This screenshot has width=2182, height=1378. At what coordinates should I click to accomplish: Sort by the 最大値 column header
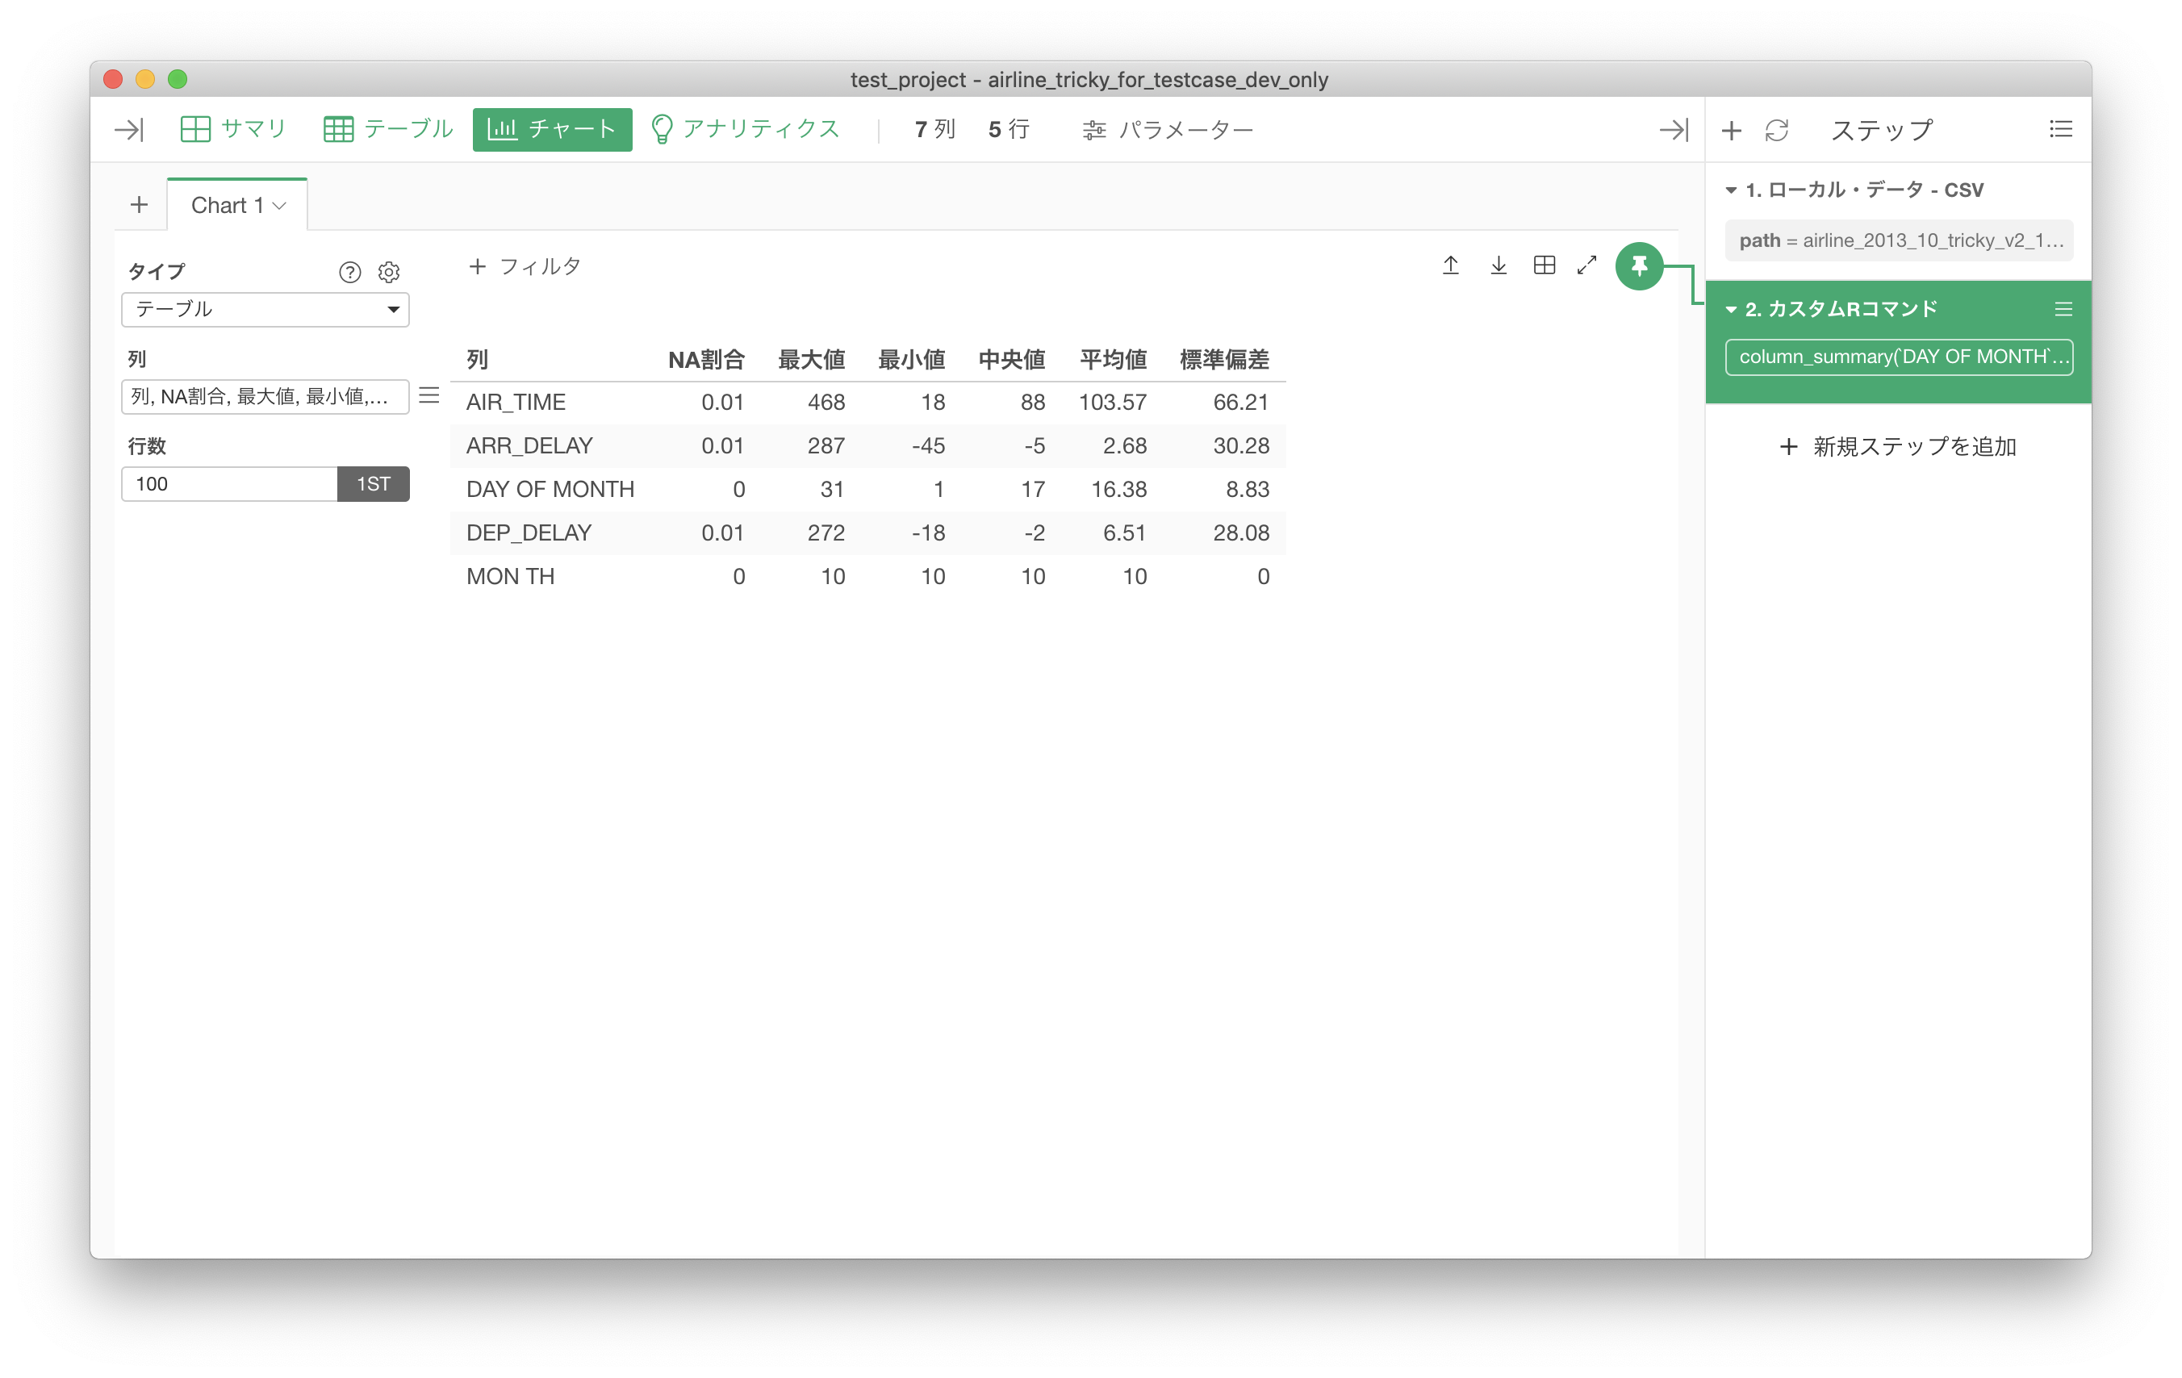811,360
